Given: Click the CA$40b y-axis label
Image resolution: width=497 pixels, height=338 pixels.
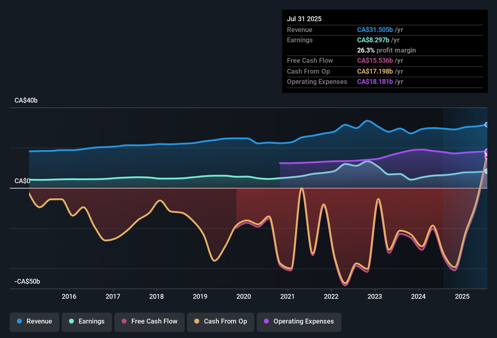Looking at the screenshot, I should 26,101.
